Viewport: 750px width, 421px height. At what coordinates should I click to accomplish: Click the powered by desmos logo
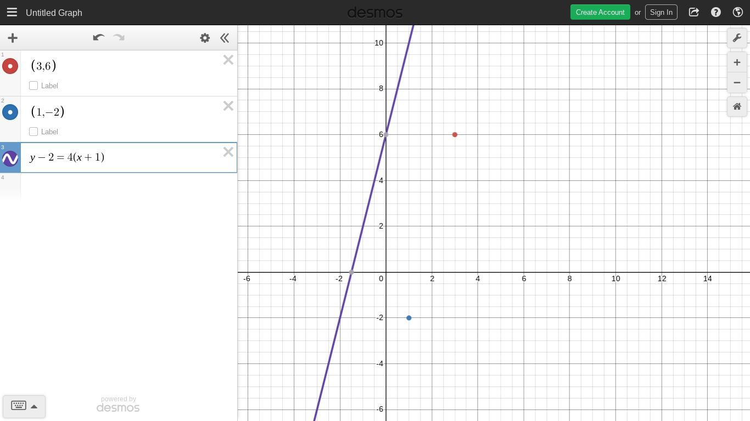pyautogui.click(x=118, y=405)
